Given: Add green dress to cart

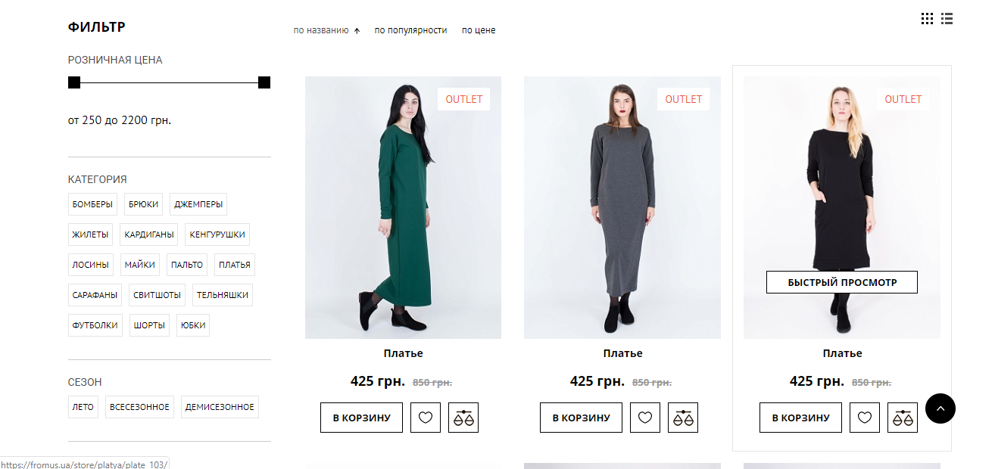Looking at the screenshot, I should pyautogui.click(x=361, y=418).
